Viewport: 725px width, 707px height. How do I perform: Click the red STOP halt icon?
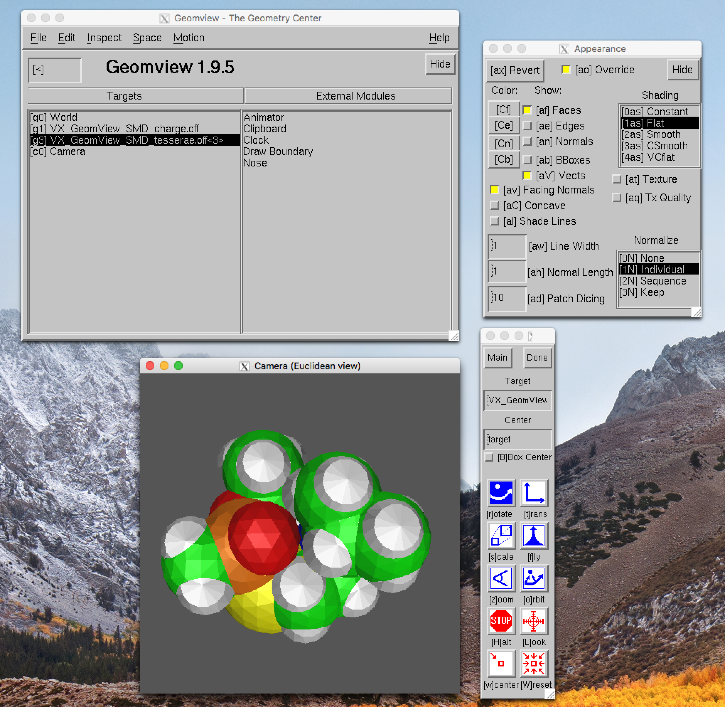(500, 621)
